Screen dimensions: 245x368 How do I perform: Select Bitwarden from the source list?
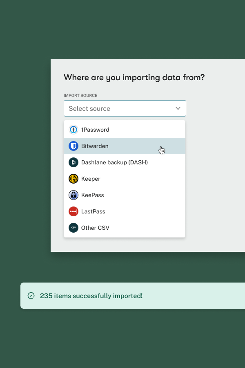pos(125,146)
